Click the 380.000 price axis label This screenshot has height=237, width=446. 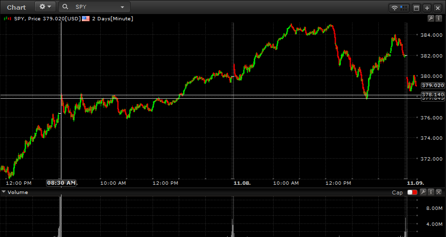(x=431, y=76)
